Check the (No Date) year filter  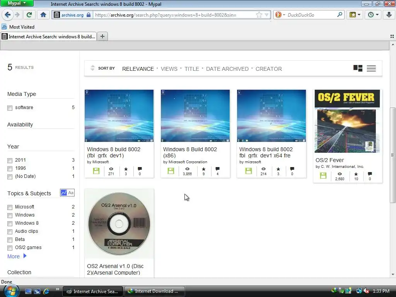pos(10,177)
